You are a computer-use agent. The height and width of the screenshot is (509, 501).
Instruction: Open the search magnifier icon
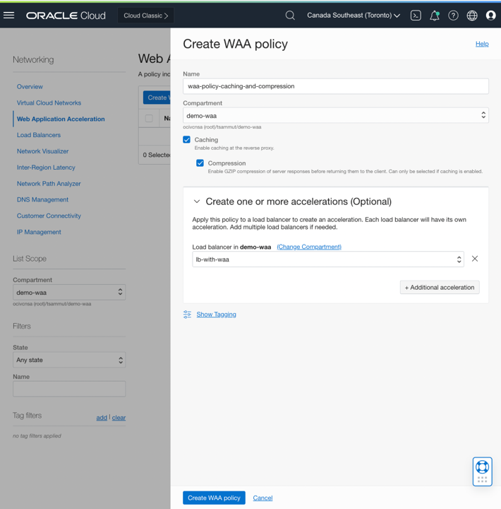tap(290, 16)
